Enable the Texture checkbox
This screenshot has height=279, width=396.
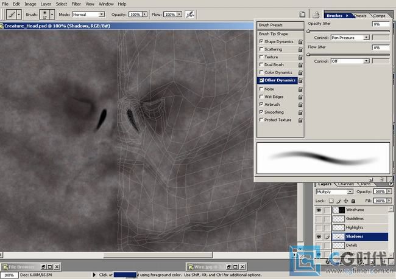pyautogui.click(x=261, y=57)
